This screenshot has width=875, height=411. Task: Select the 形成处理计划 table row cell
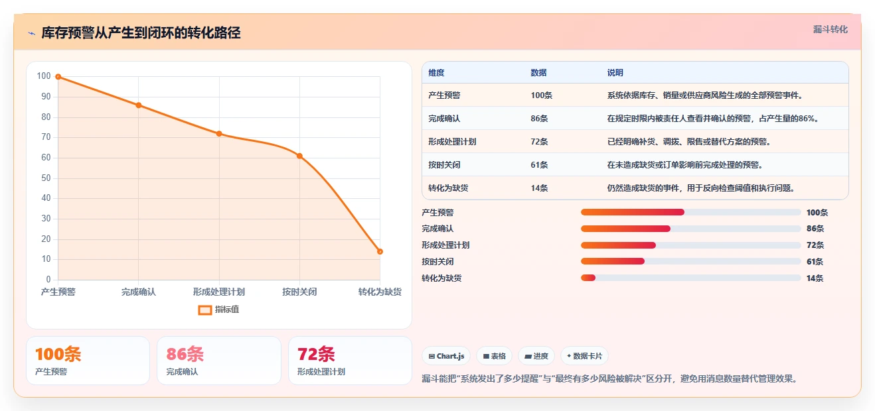452,142
